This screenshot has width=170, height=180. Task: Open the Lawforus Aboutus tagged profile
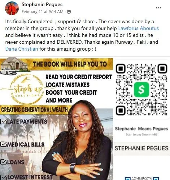pos(139,28)
